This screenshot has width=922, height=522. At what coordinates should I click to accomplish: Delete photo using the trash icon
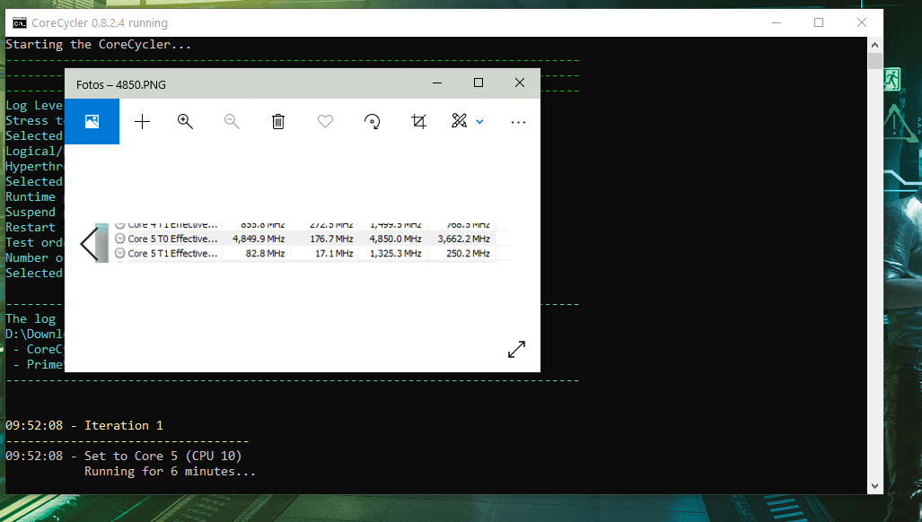[278, 122]
